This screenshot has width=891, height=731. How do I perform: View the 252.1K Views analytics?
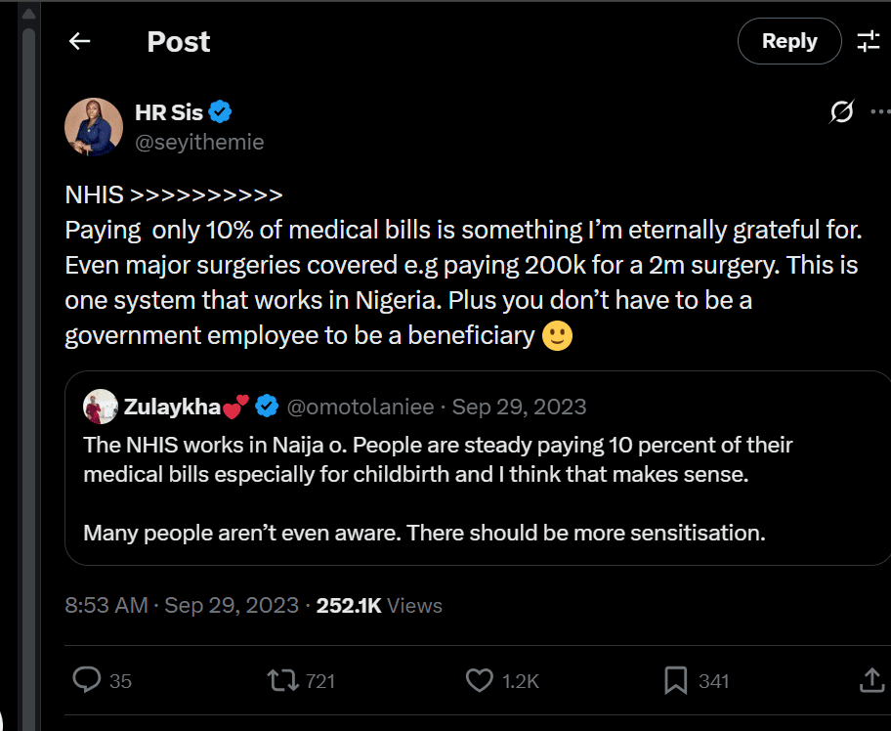pos(379,606)
